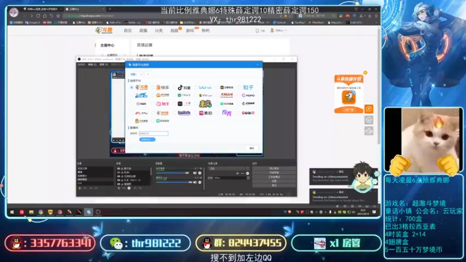Image resolution: width=466 pixels, height=262 pixels.
Task: Select the 抖音 (Douyin) platform radio button
Action: pyautogui.click(x=174, y=87)
